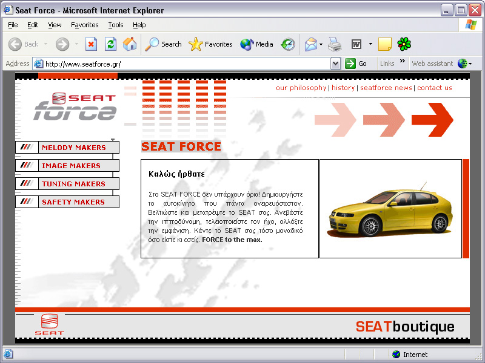Open the 'contact us' link

coord(435,88)
